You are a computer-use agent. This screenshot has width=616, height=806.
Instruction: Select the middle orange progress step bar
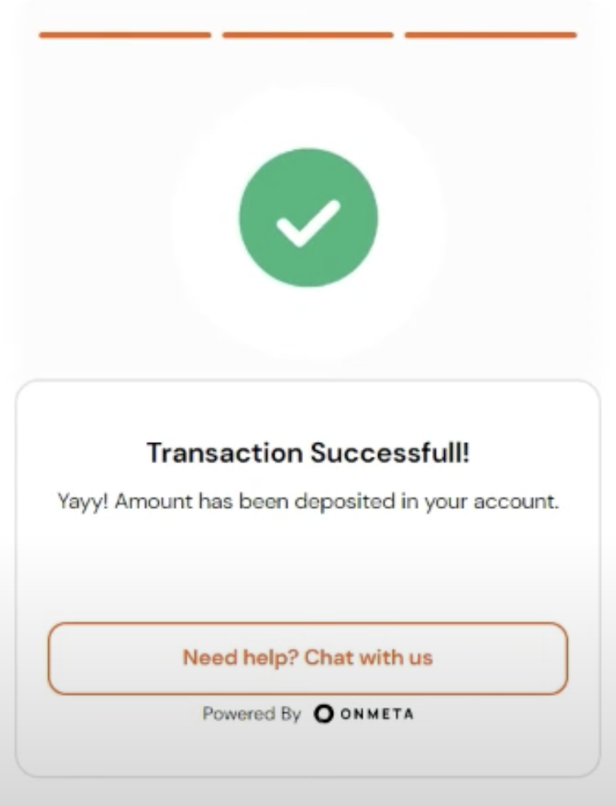[x=308, y=35]
